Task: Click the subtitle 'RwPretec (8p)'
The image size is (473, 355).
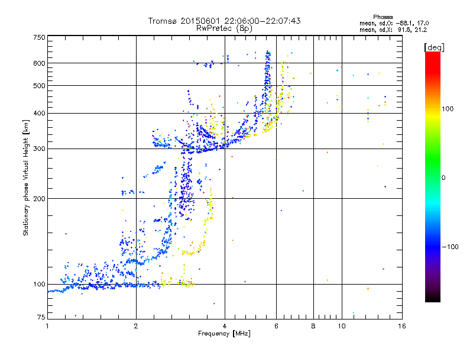Action: [x=224, y=28]
